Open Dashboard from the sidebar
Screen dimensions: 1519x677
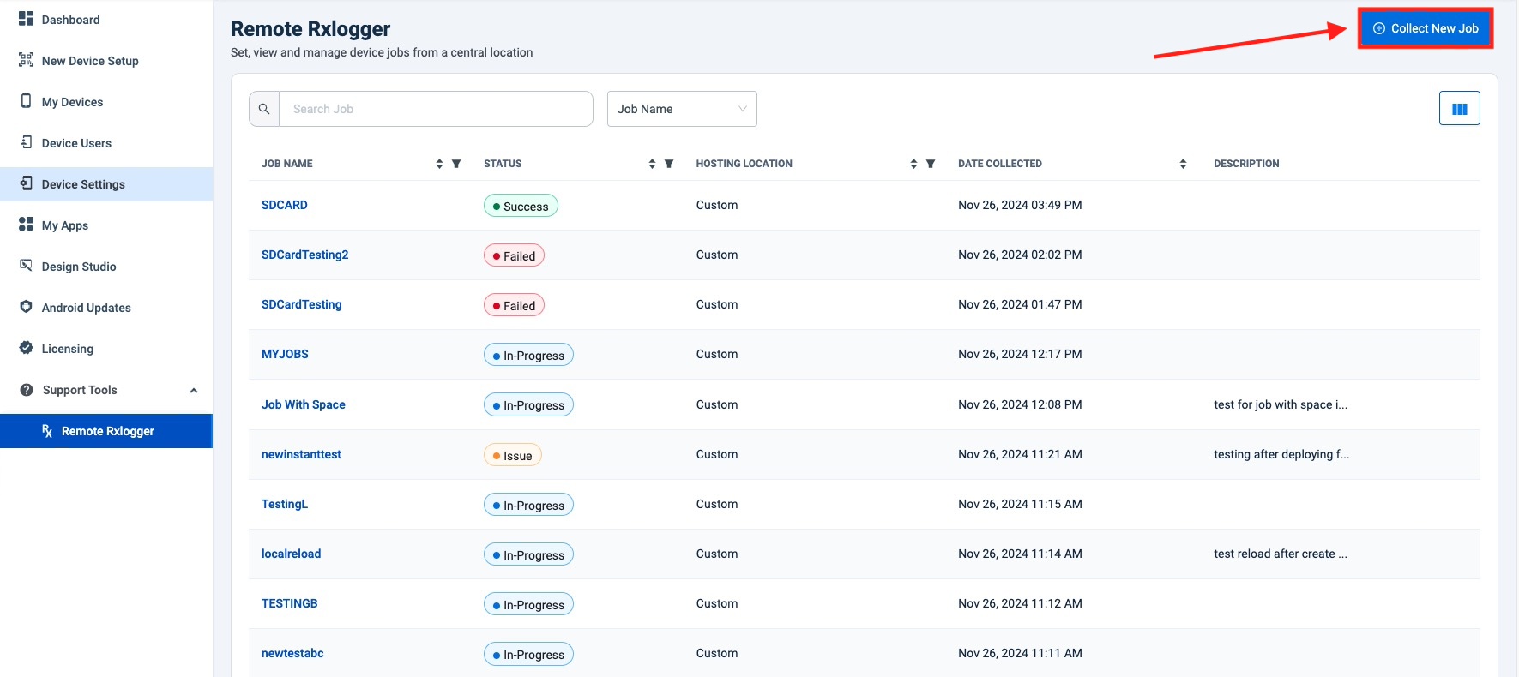click(x=70, y=20)
